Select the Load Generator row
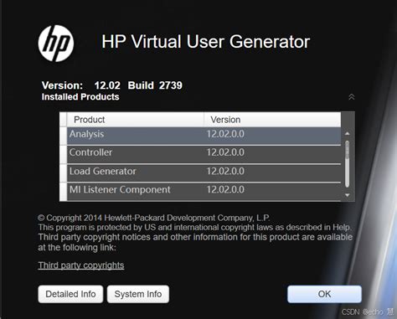 pyautogui.click(x=204, y=172)
